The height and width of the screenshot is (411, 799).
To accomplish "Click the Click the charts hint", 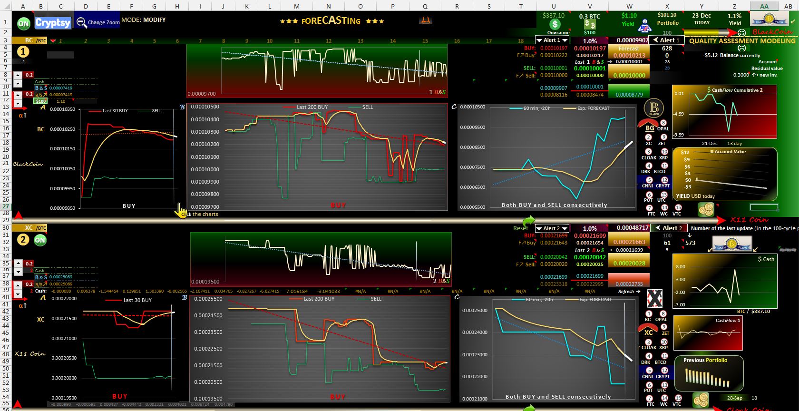I will tap(200, 214).
